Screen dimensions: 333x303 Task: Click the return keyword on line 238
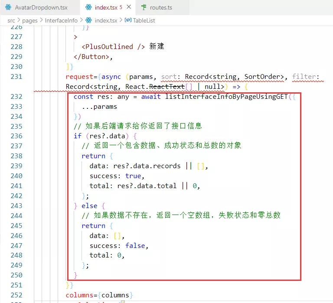94,156
